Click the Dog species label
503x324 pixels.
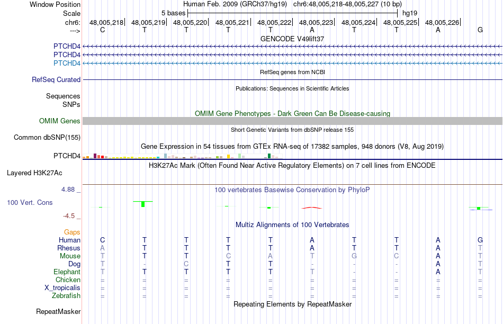point(74,264)
